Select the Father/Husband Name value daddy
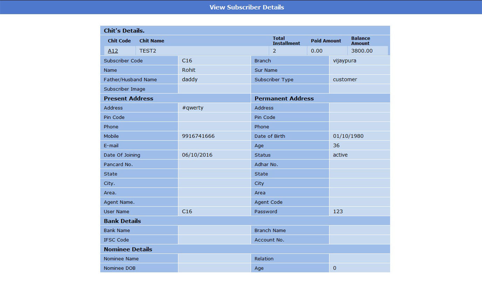 coord(190,79)
